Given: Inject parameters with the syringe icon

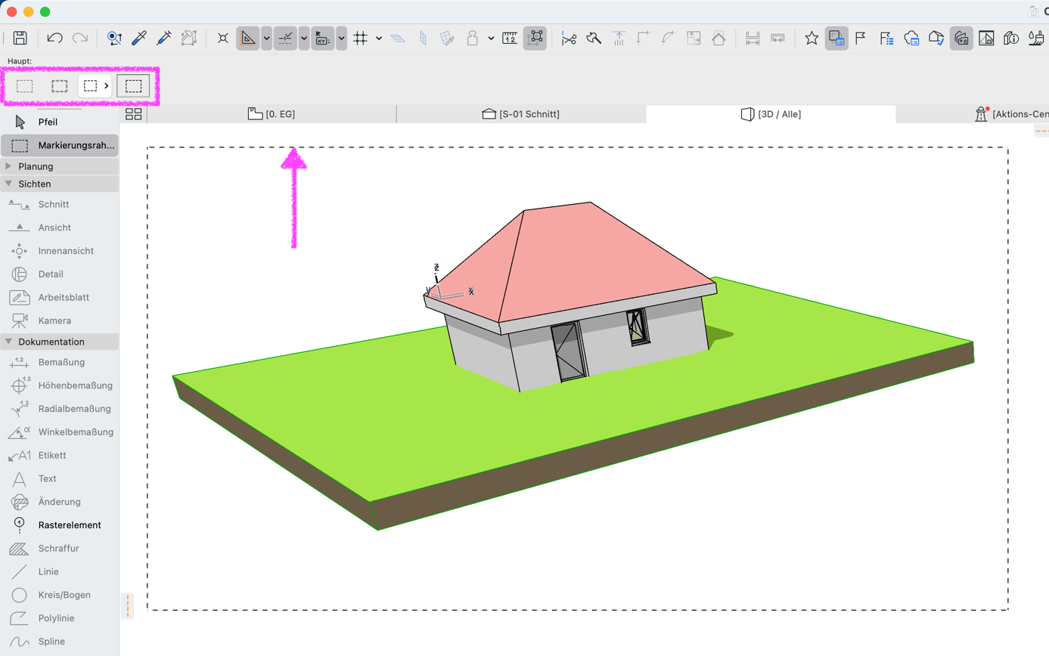Looking at the screenshot, I should (163, 38).
